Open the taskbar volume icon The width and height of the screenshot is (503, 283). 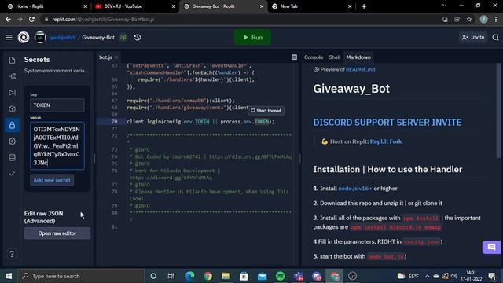[x=453, y=276]
